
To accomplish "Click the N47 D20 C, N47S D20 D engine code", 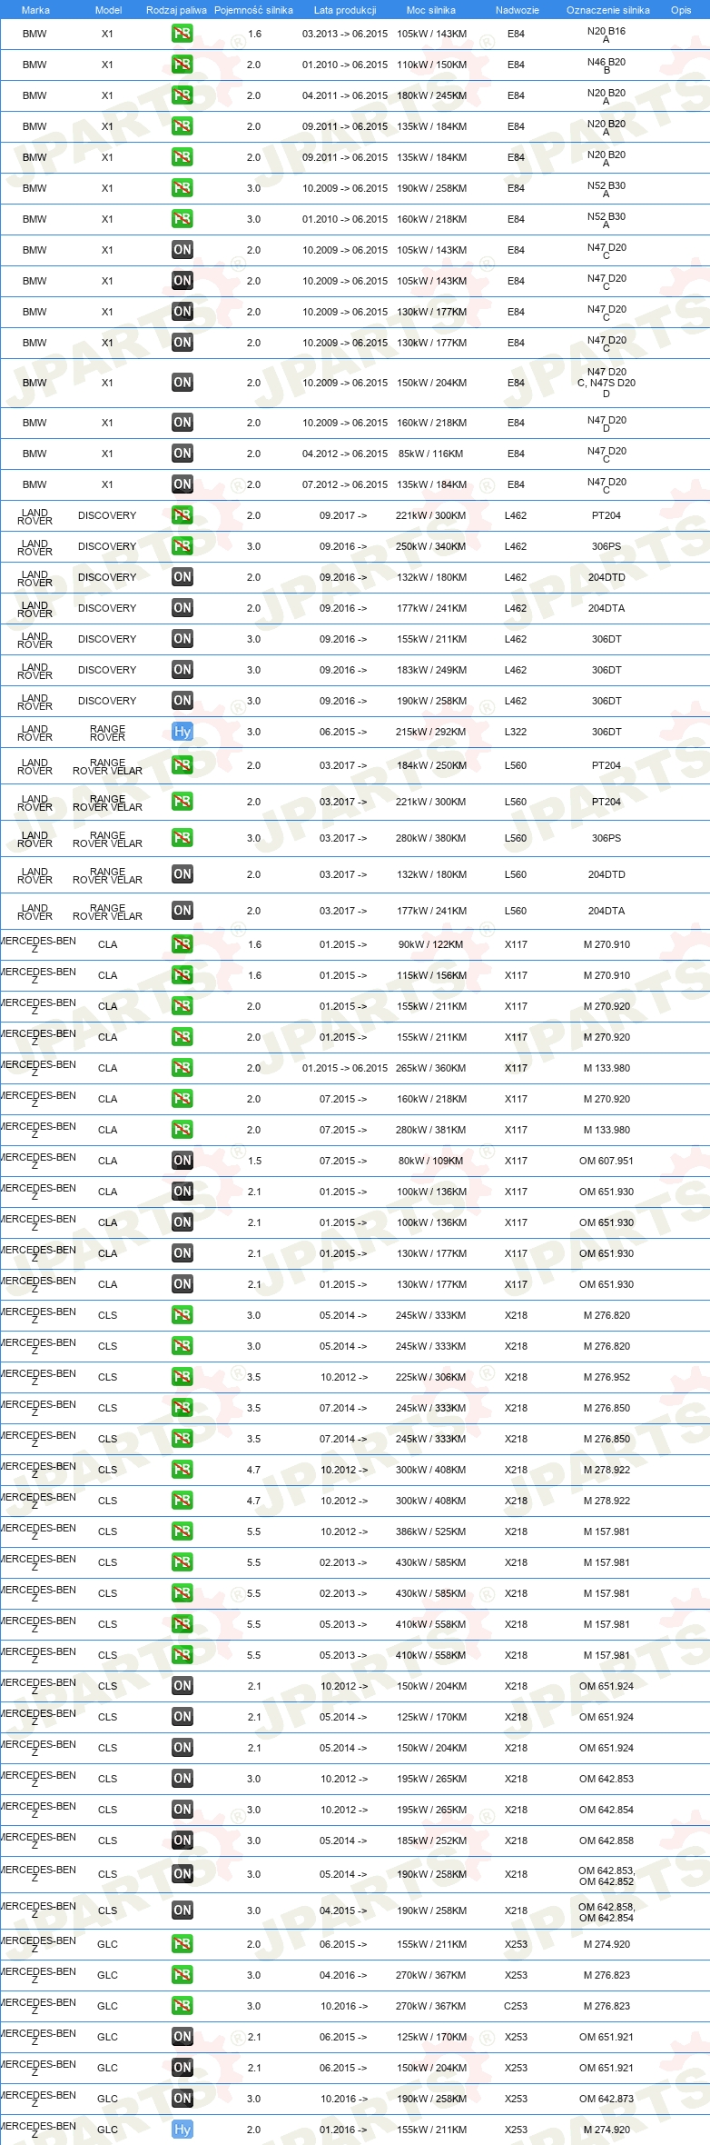I will click(x=606, y=383).
